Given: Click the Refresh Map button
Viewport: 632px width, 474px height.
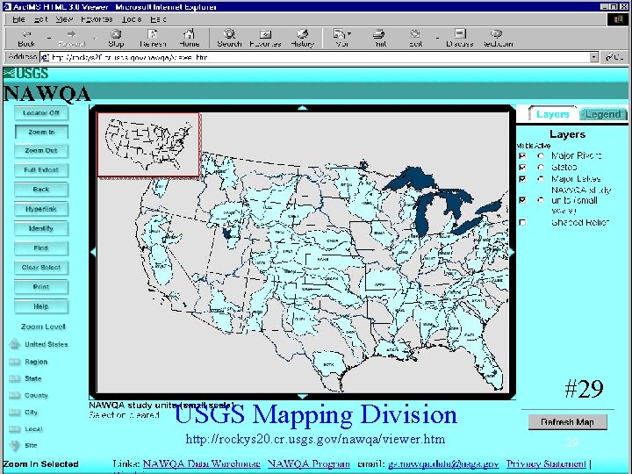Looking at the screenshot, I should (x=568, y=422).
